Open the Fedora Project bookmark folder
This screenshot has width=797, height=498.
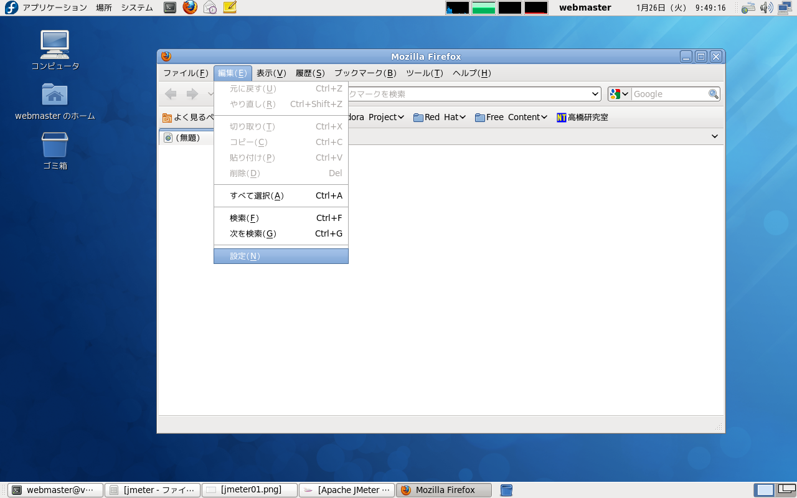[376, 117]
